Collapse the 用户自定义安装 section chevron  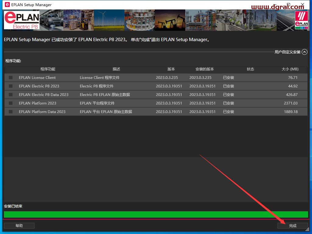coord(304,52)
